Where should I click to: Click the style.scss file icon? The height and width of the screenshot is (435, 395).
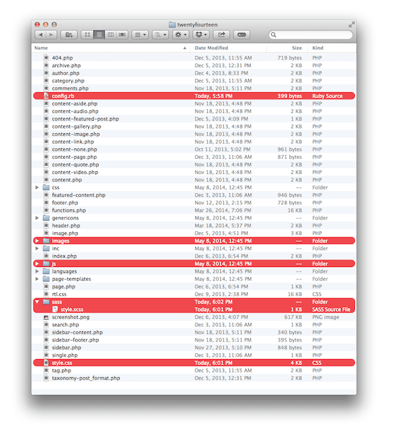[55, 309]
